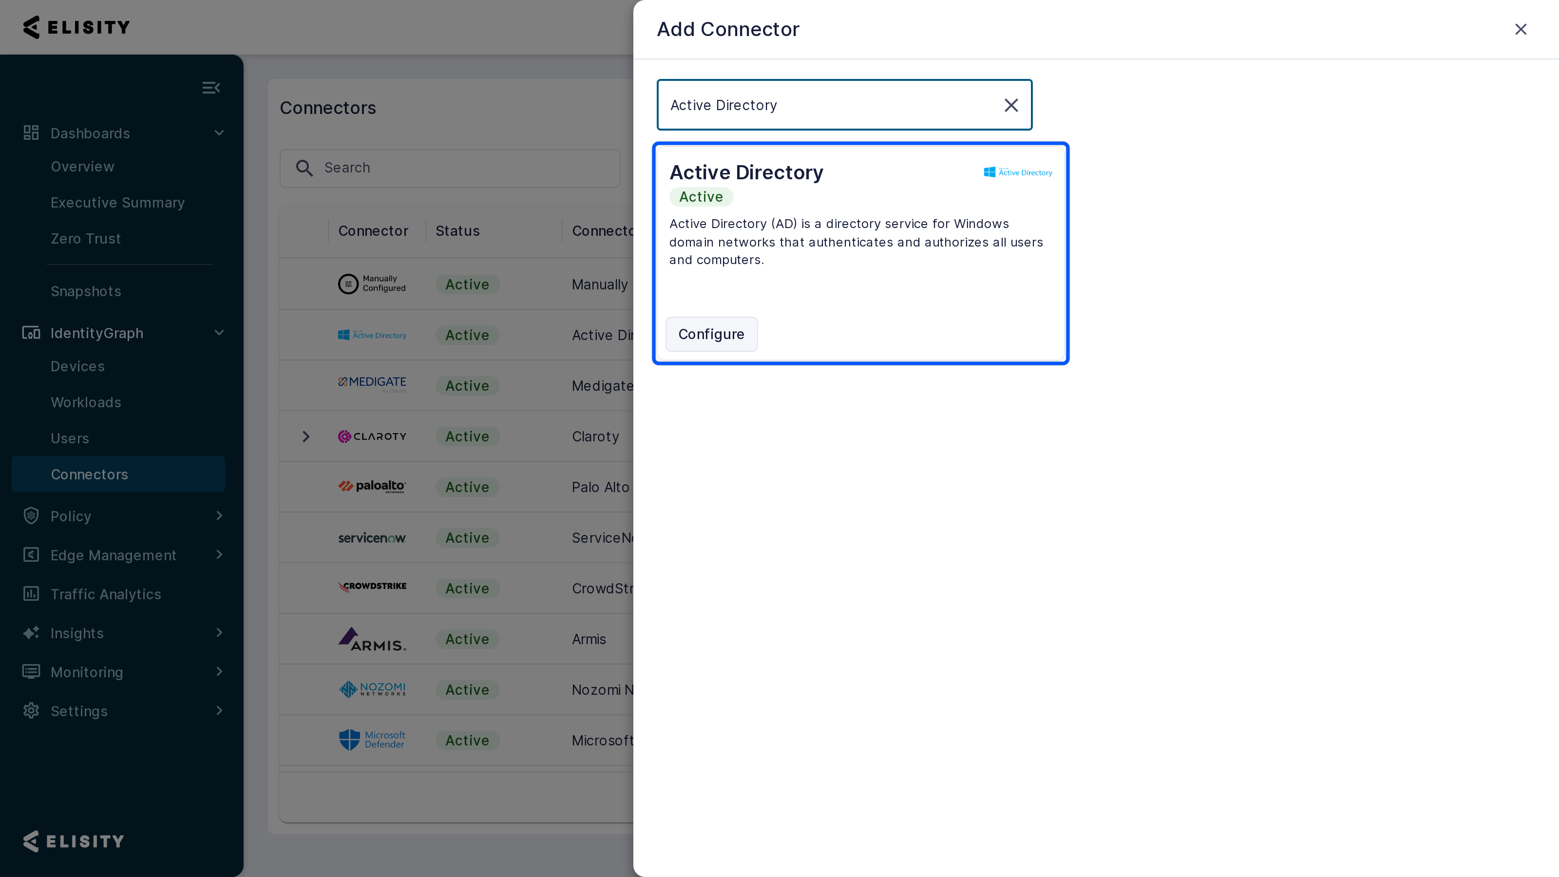This screenshot has height=877, width=1559.
Task: Click Active status in Armis row
Action: 467,639
